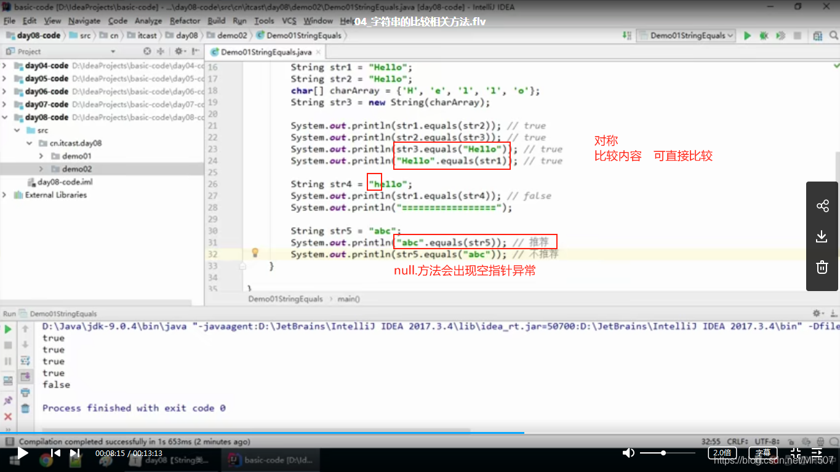Click main() in editor breadcrumb
The width and height of the screenshot is (840, 472).
pyautogui.click(x=349, y=299)
